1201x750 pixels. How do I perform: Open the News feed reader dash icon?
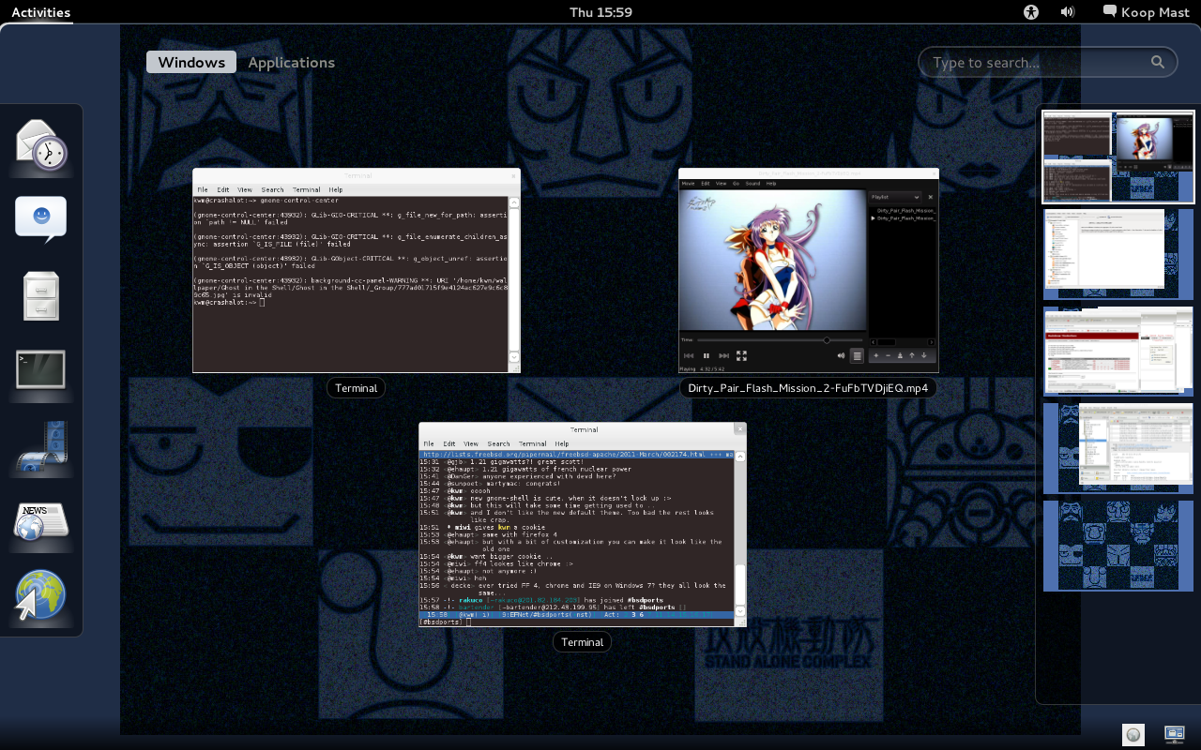[x=41, y=522]
